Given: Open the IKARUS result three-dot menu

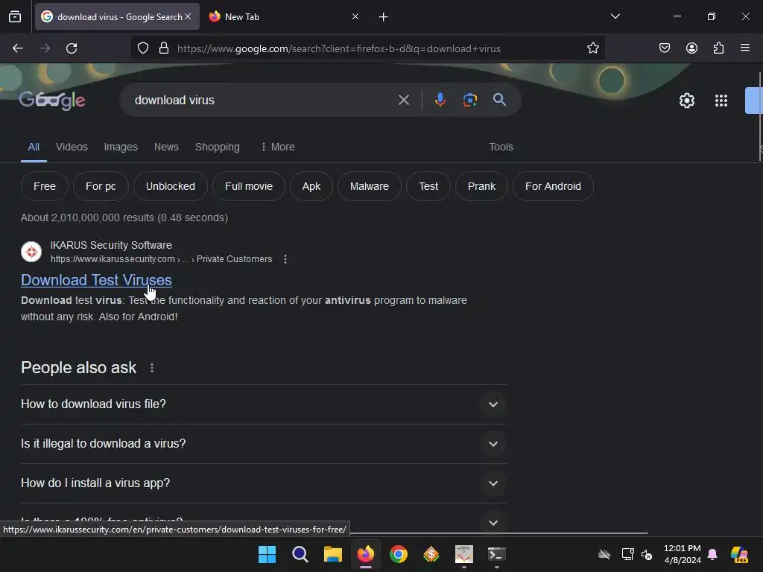Looking at the screenshot, I should click(285, 259).
